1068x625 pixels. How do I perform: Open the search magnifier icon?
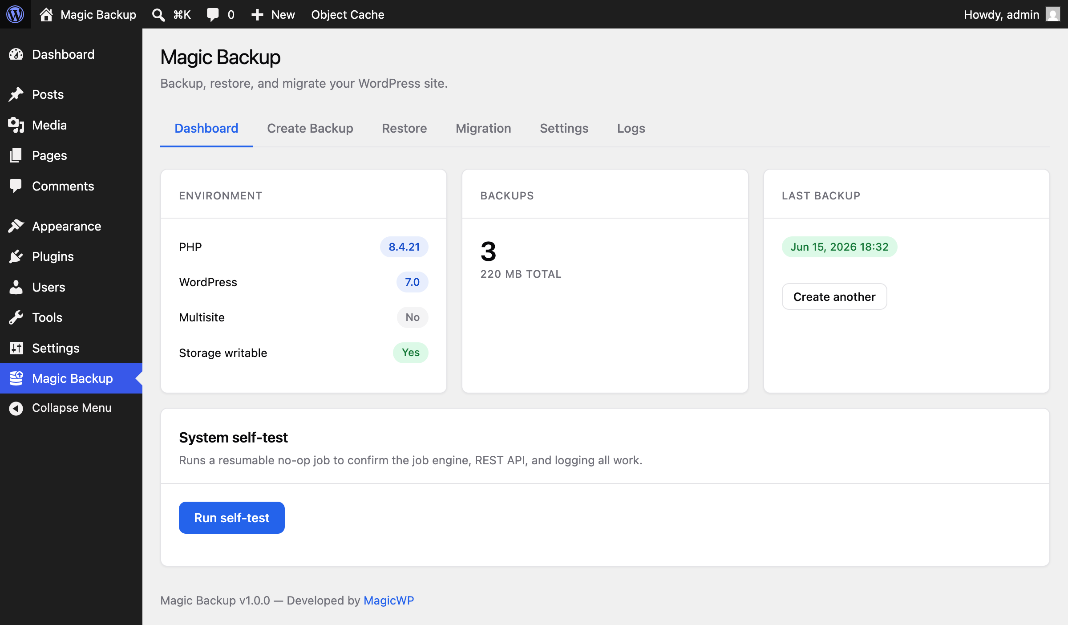(x=158, y=15)
